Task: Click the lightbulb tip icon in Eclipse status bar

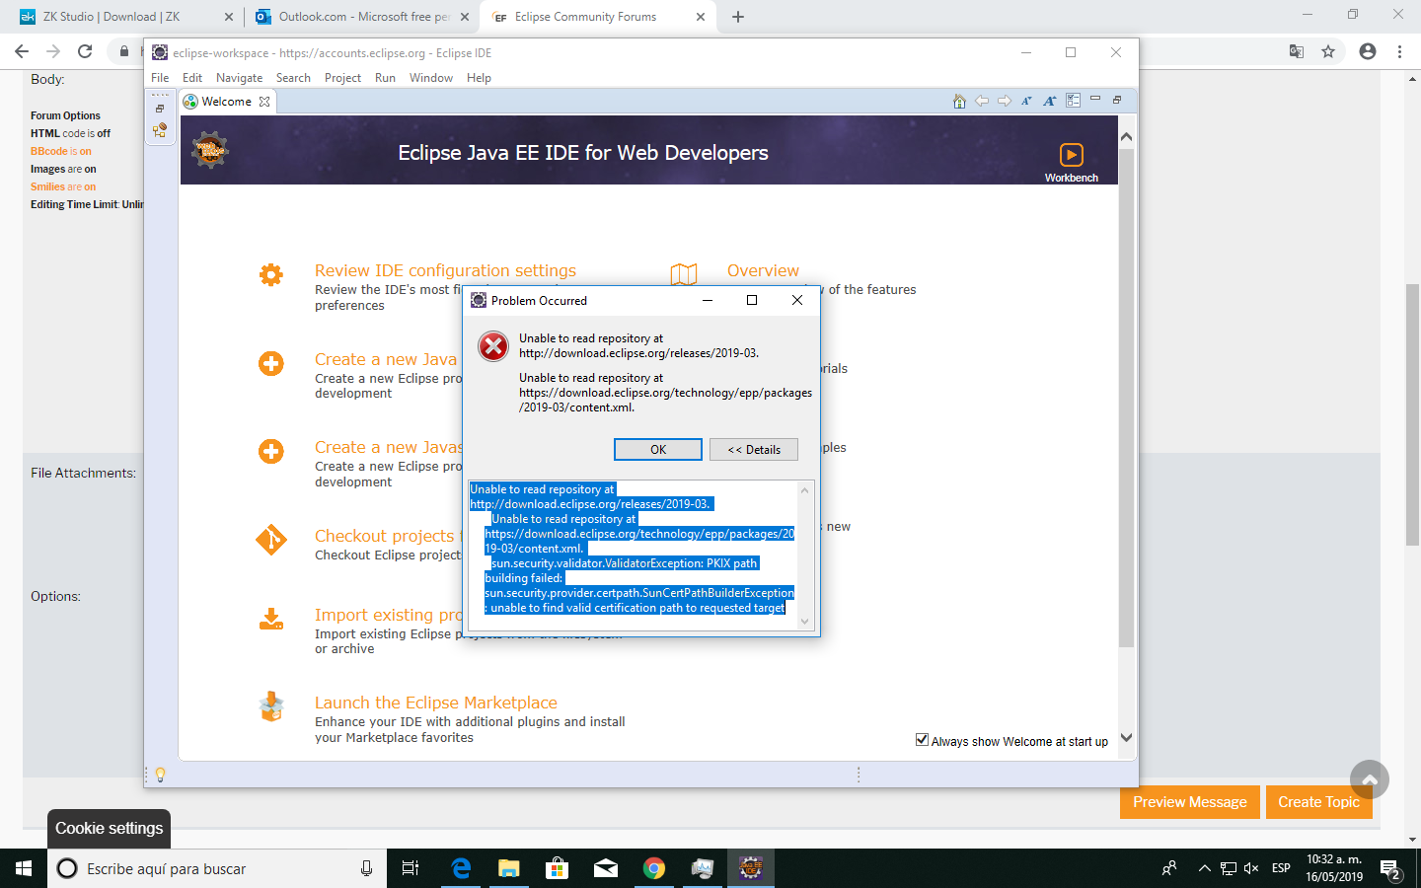Action: click(160, 776)
